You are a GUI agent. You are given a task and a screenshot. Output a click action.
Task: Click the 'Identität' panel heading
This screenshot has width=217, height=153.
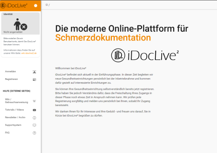(x=8, y=14)
